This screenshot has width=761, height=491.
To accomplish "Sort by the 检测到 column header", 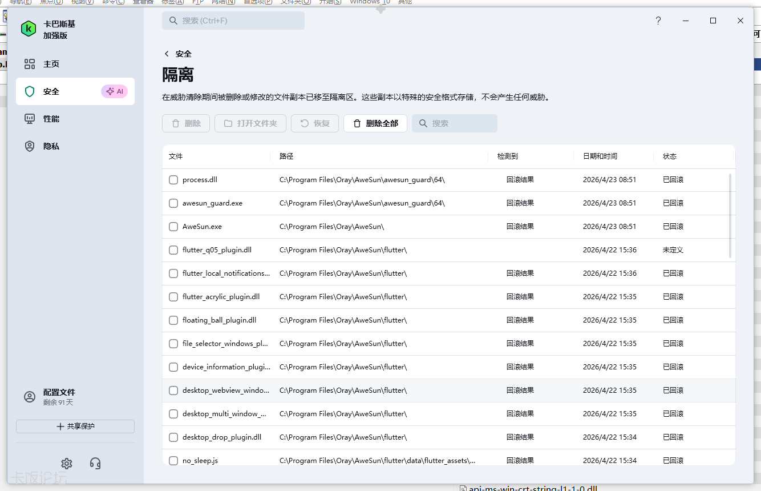I will [508, 156].
